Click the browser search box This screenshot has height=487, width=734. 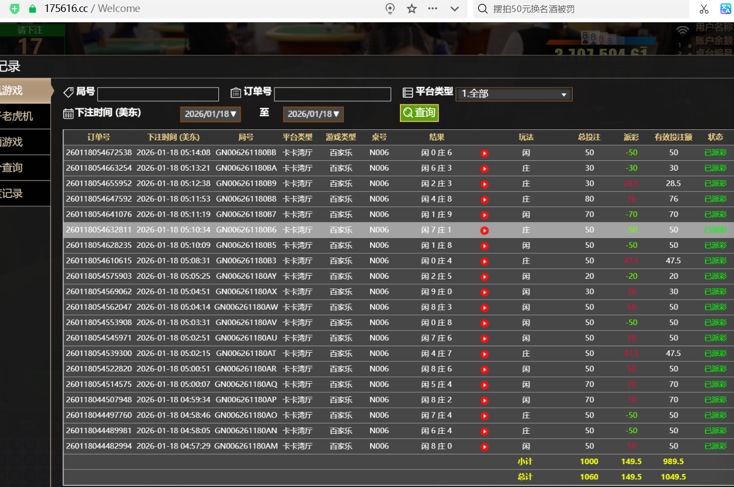[x=581, y=9]
